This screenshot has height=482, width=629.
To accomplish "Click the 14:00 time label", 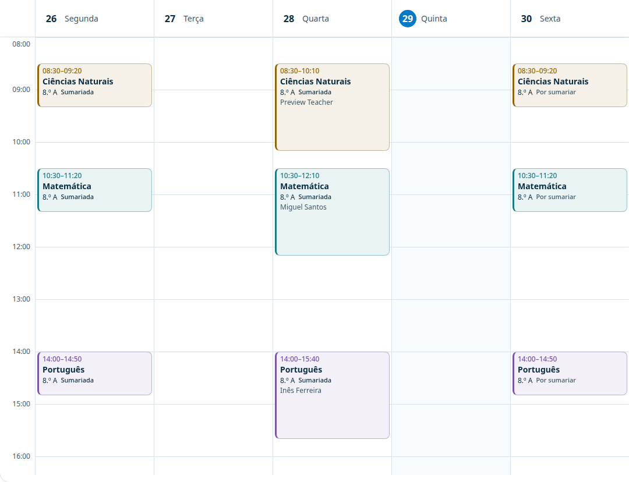I will (22, 352).
